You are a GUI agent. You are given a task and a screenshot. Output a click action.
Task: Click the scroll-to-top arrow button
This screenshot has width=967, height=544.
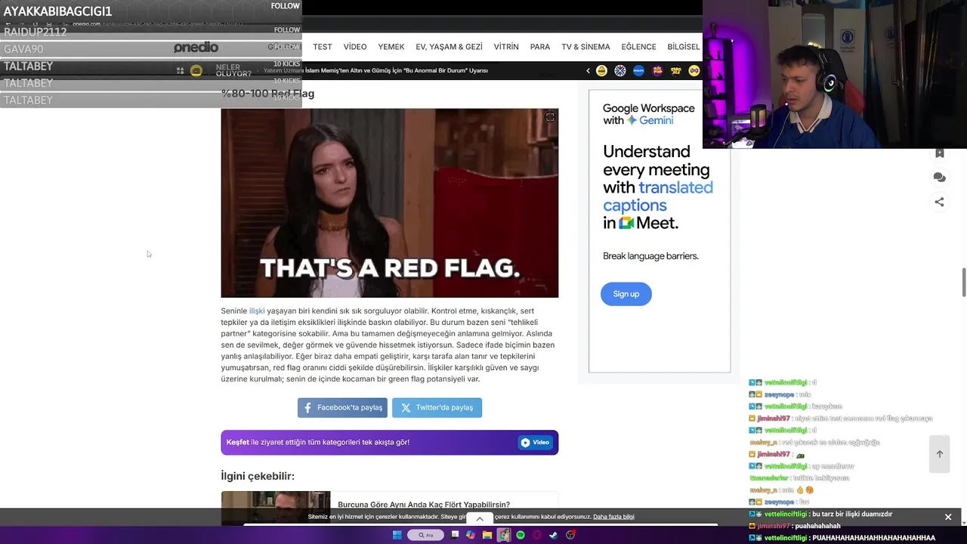click(939, 454)
